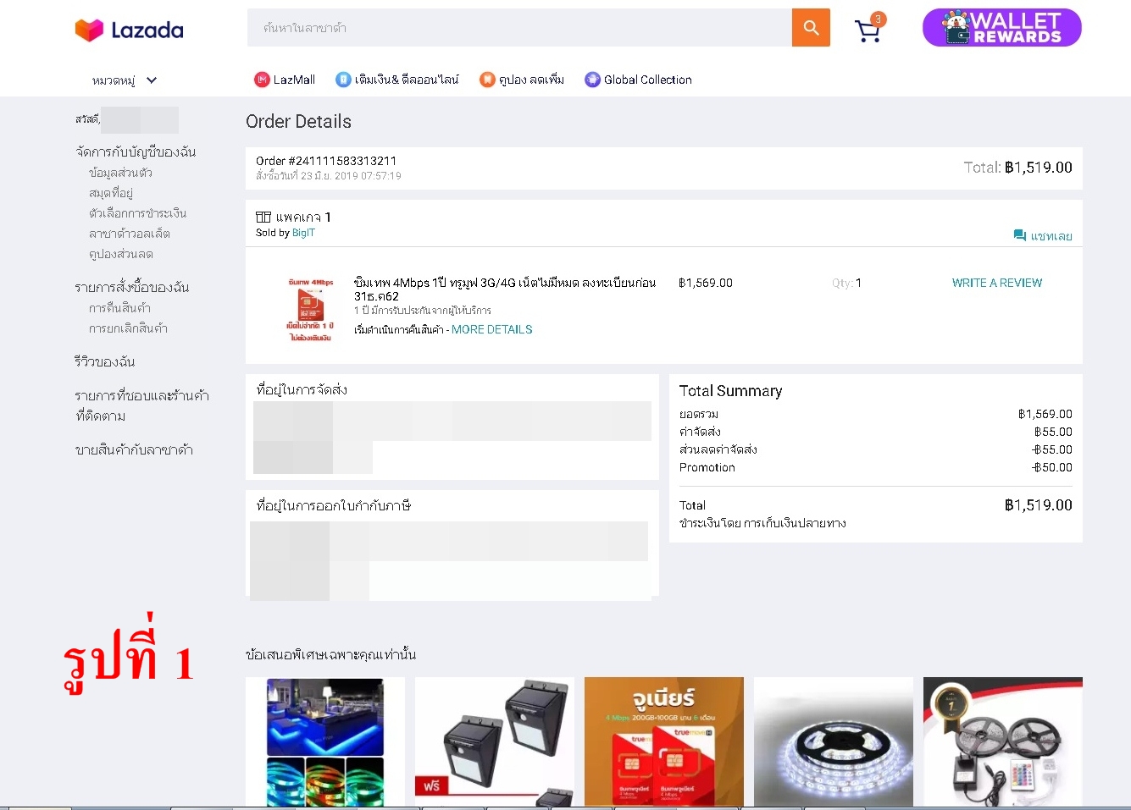
Task: Open the Global Collection menu link
Action: click(648, 80)
